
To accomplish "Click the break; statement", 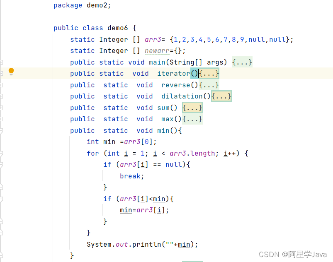I will pyautogui.click(x=131, y=176).
